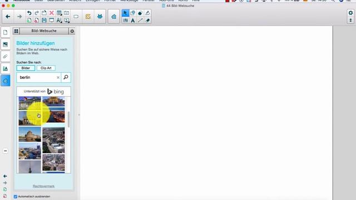Viewport: 356px width, 200px height.
Task: Select the Add-ons puzzle side tab
Action: tap(6, 81)
